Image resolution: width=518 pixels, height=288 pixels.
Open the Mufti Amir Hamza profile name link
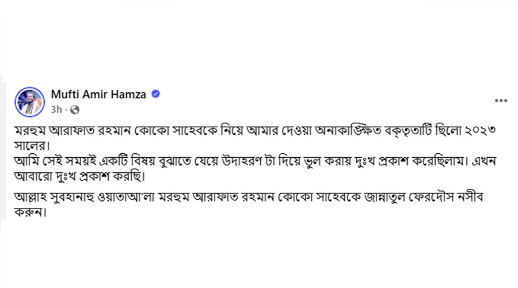tap(98, 94)
